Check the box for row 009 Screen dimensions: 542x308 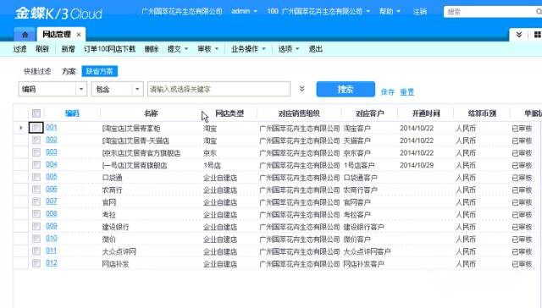[x=36, y=227]
